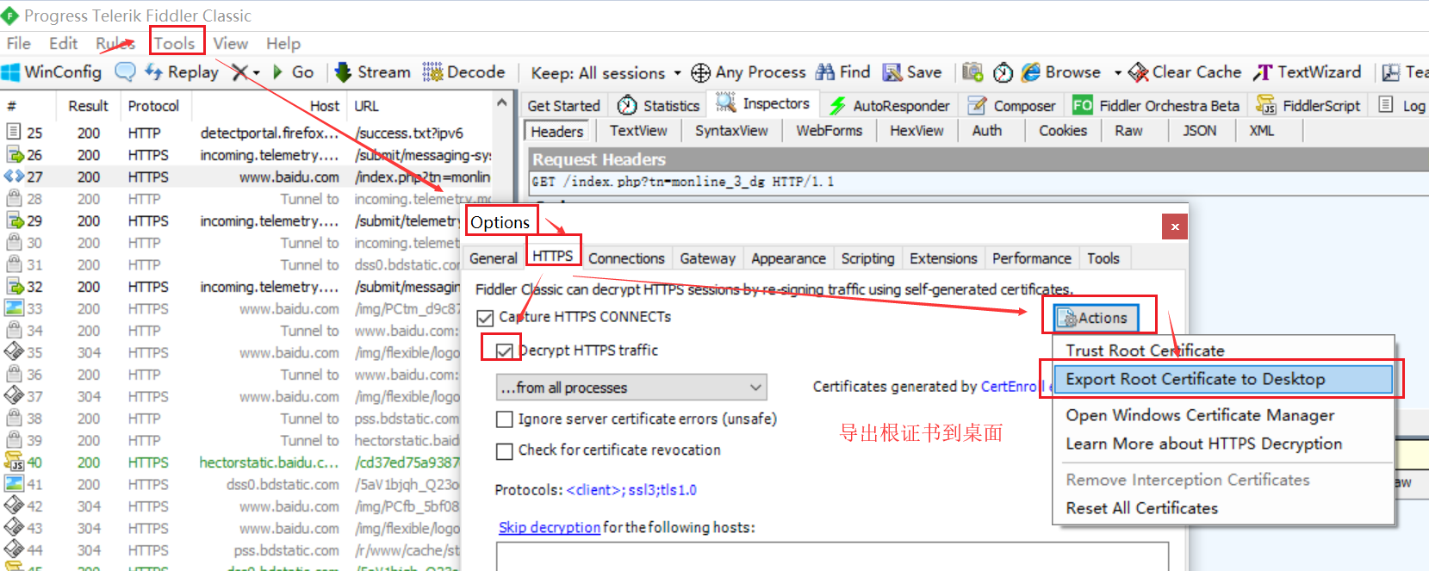Viewport: 1429px width, 571px height.
Task: Expand the Browse dropdown arrow
Action: coord(1117,72)
